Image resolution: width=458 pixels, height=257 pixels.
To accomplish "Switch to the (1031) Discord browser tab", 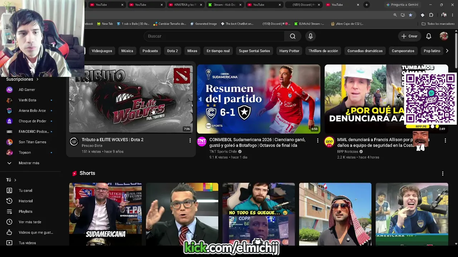I will pyautogui.click(x=303, y=5).
